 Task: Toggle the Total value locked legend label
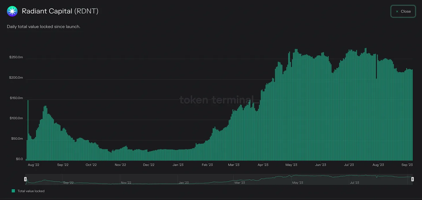pos(31,191)
